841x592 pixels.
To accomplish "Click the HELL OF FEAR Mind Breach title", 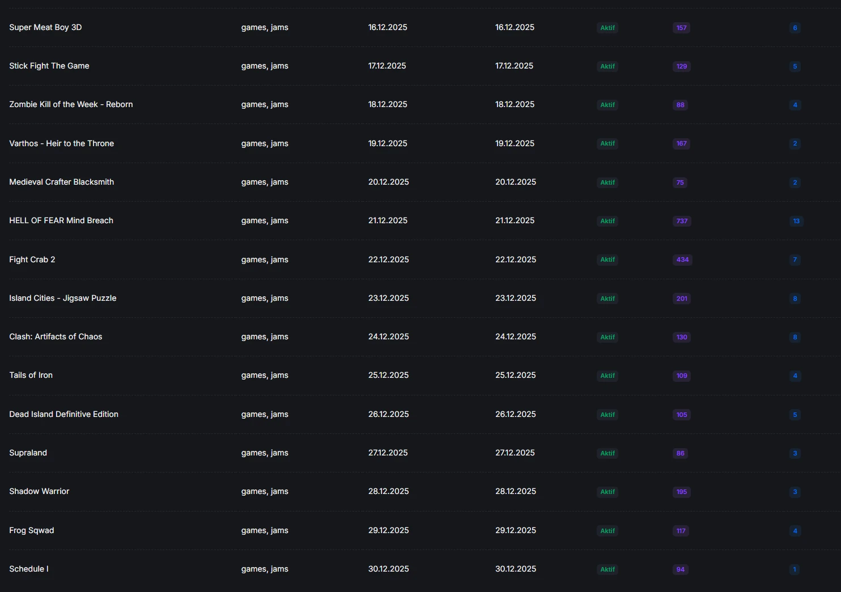I will [x=61, y=220].
